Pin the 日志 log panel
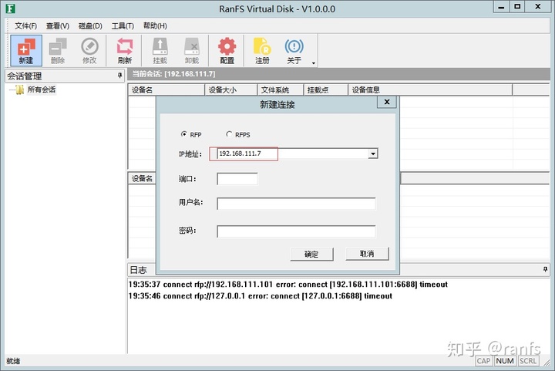This screenshot has width=555, height=371. [545, 270]
